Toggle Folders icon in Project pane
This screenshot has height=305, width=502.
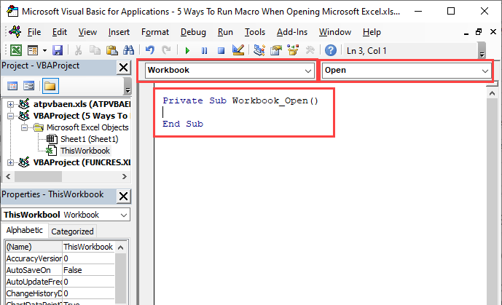[50, 86]
